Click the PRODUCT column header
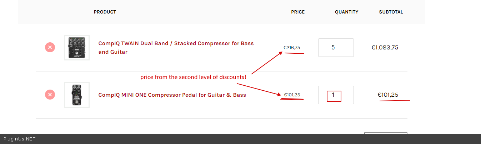The image size is (481, 144). click(105, 12)
